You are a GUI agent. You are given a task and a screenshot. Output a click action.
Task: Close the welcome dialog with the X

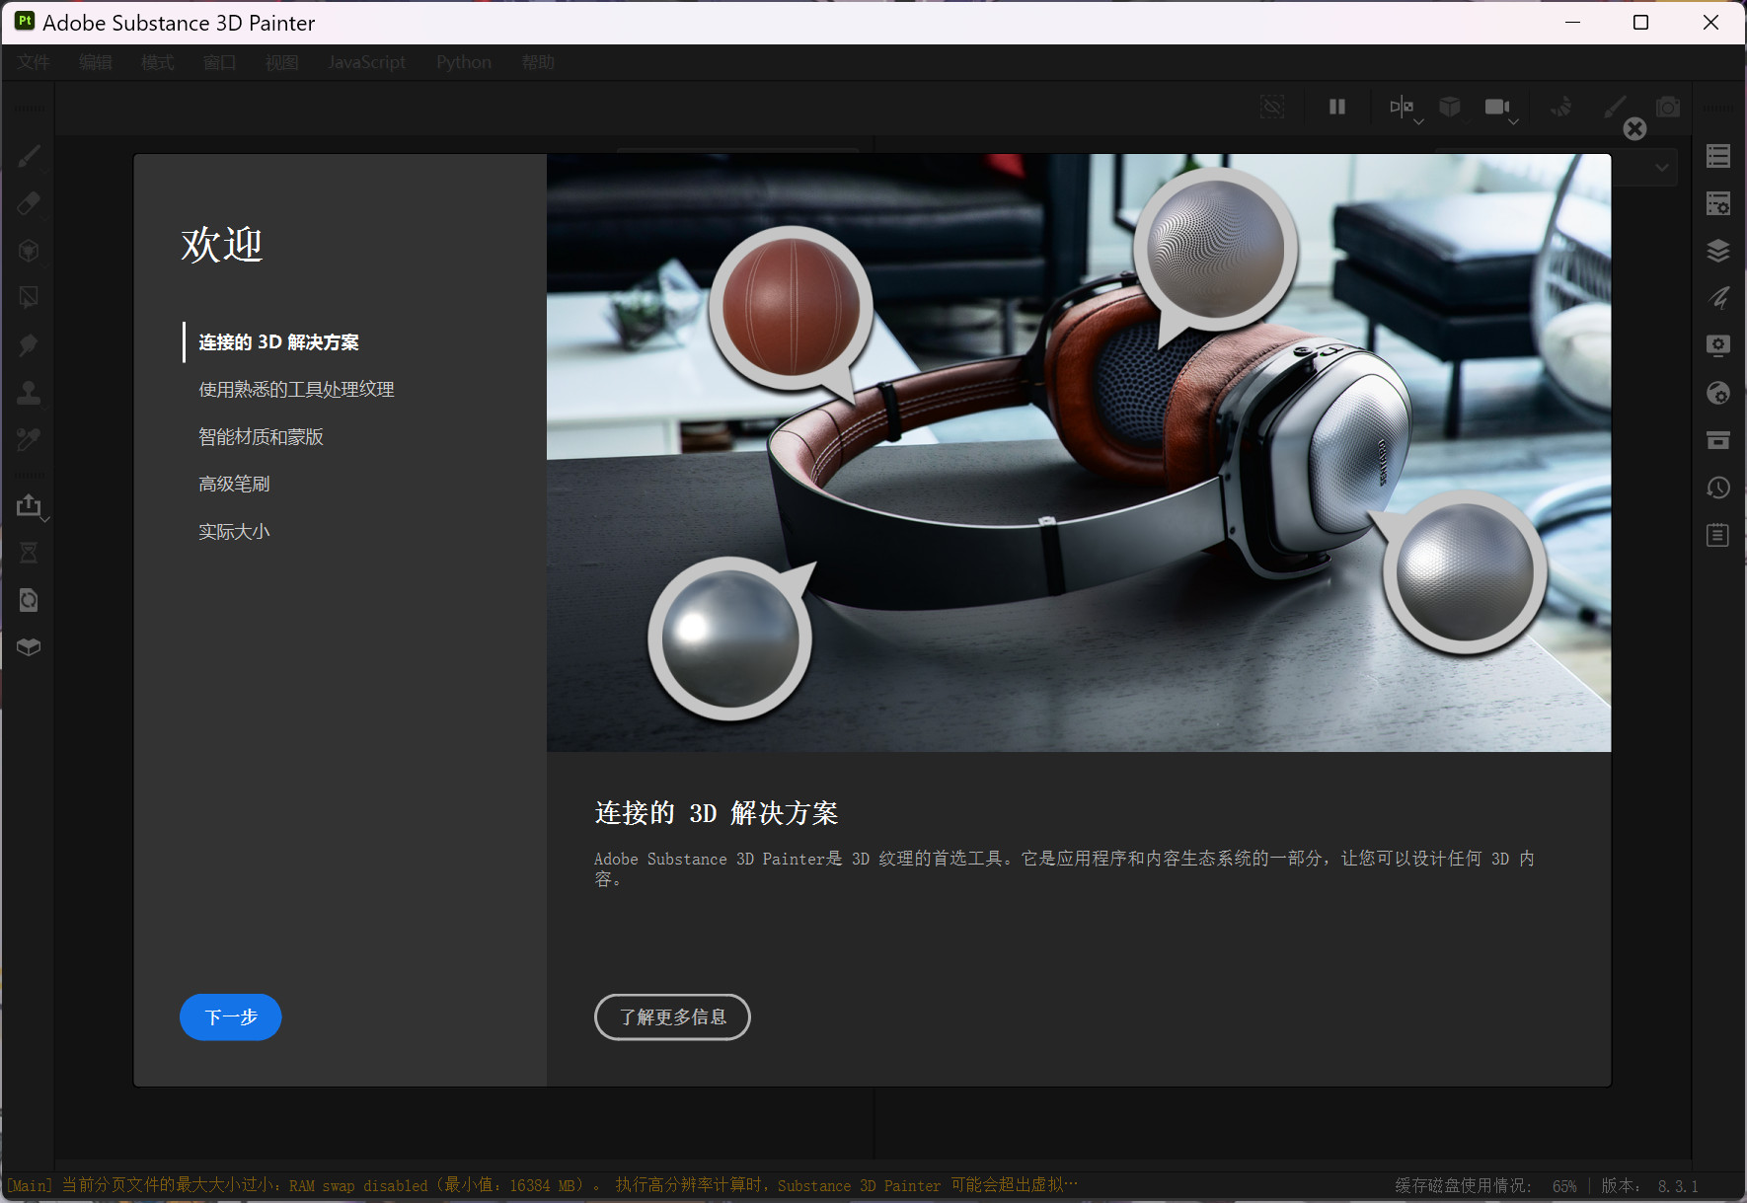1635,129
